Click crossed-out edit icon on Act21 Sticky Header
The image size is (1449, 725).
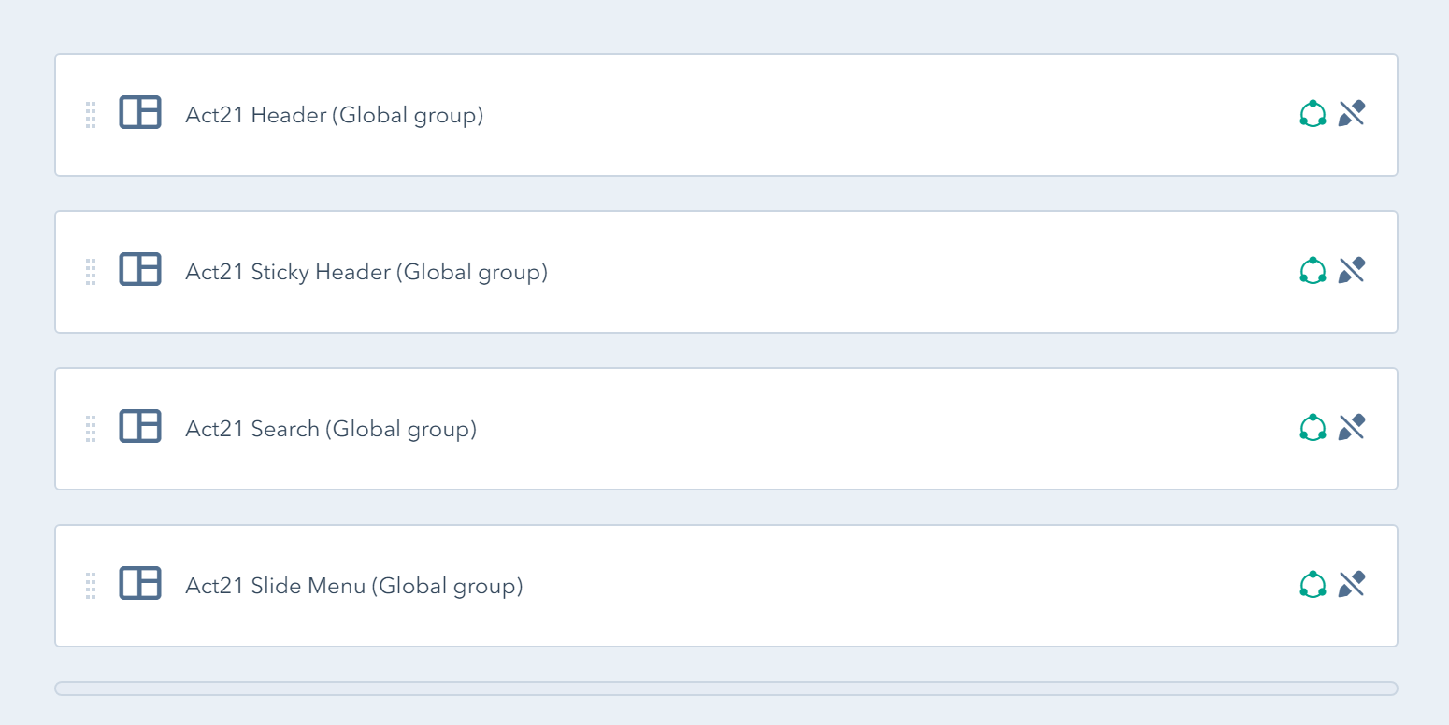[1352, 271]
